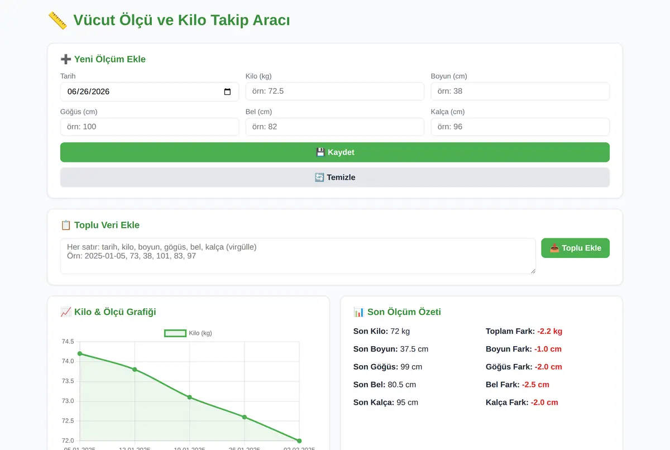Viewport: 670px width, 450px height.
Task: Click the clipboard icon beside Toplu Veri Ekle
Action: click(65, 225)
